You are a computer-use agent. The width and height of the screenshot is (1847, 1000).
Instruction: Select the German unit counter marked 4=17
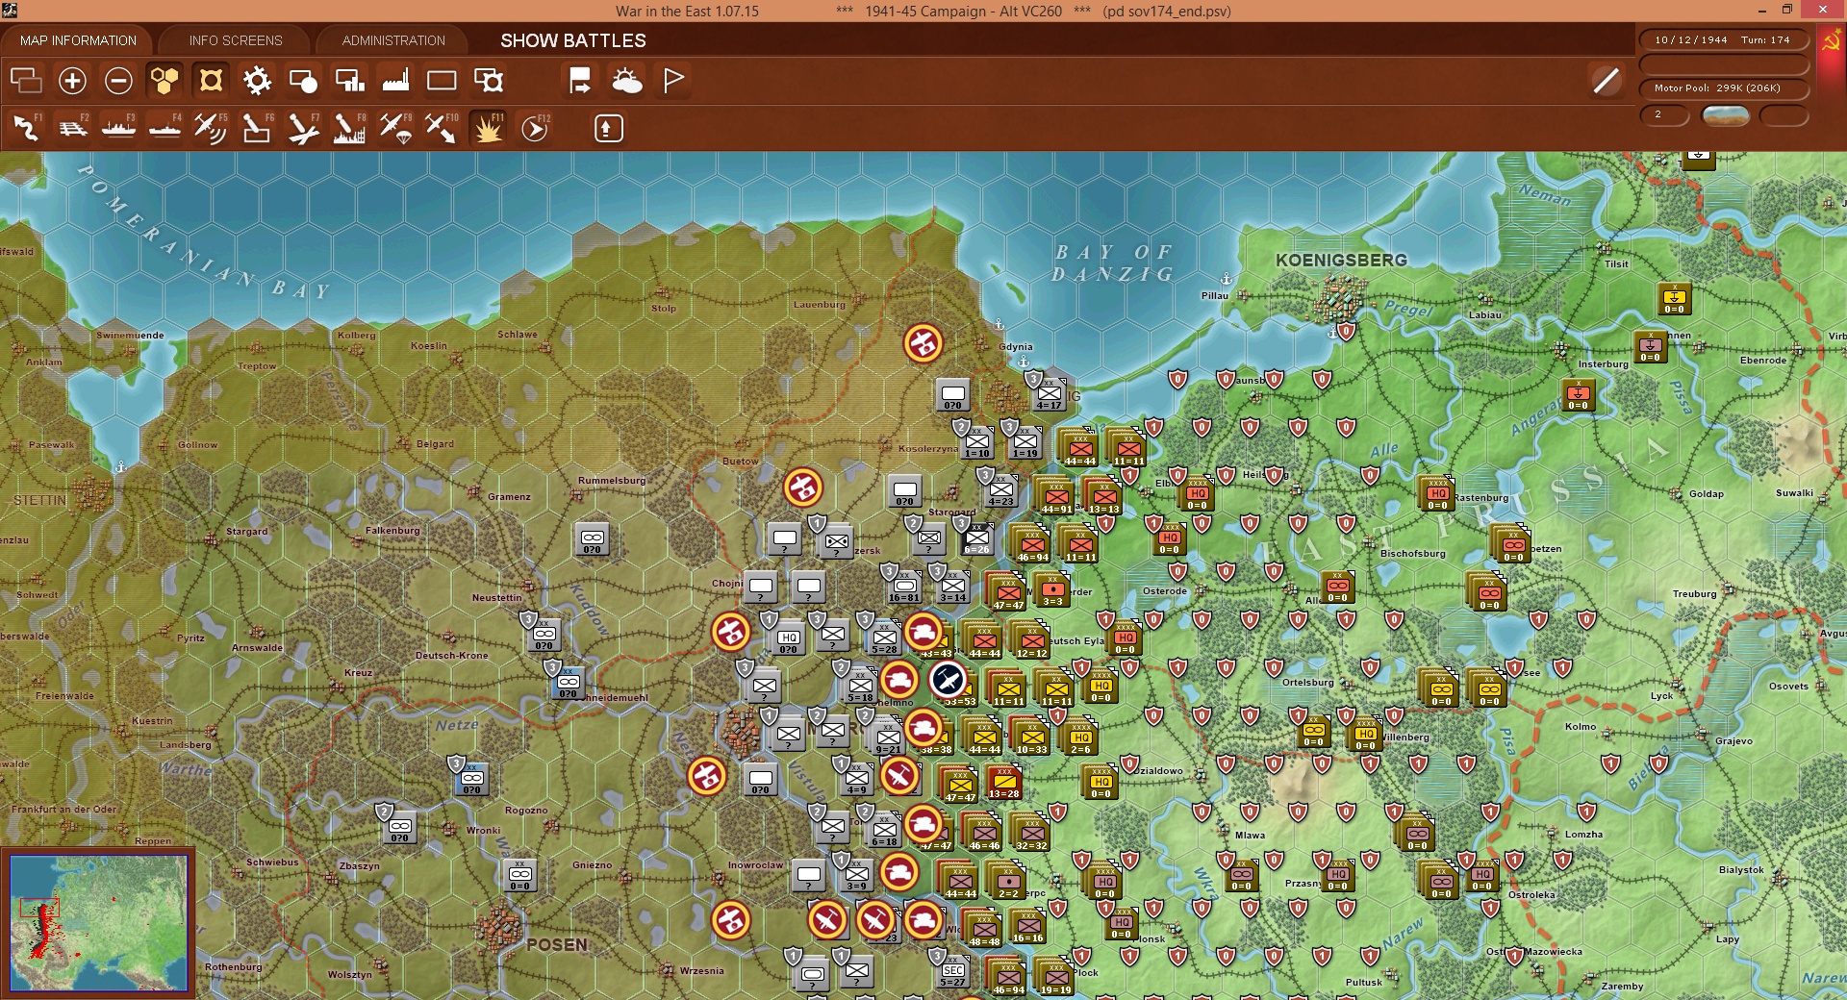click(1049, 395)
